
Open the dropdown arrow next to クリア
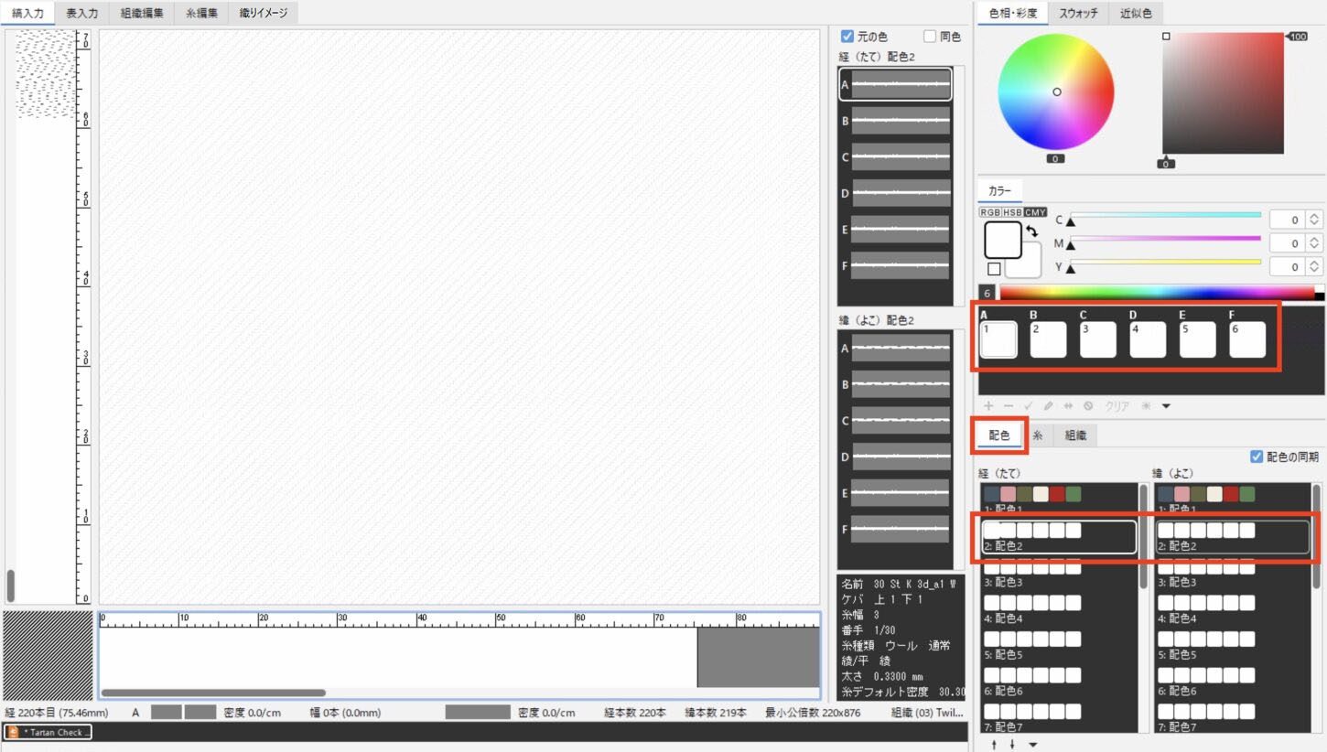1166,406
